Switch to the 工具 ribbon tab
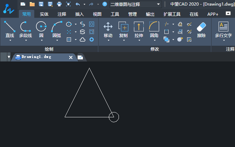 115,14
